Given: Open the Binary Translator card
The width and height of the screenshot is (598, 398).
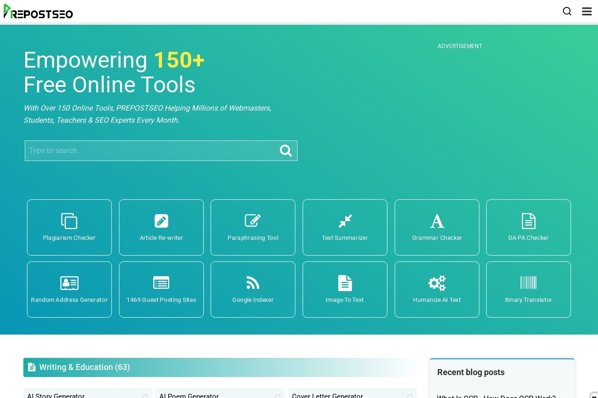Looking at the screenshot, I should click(528, 289).
